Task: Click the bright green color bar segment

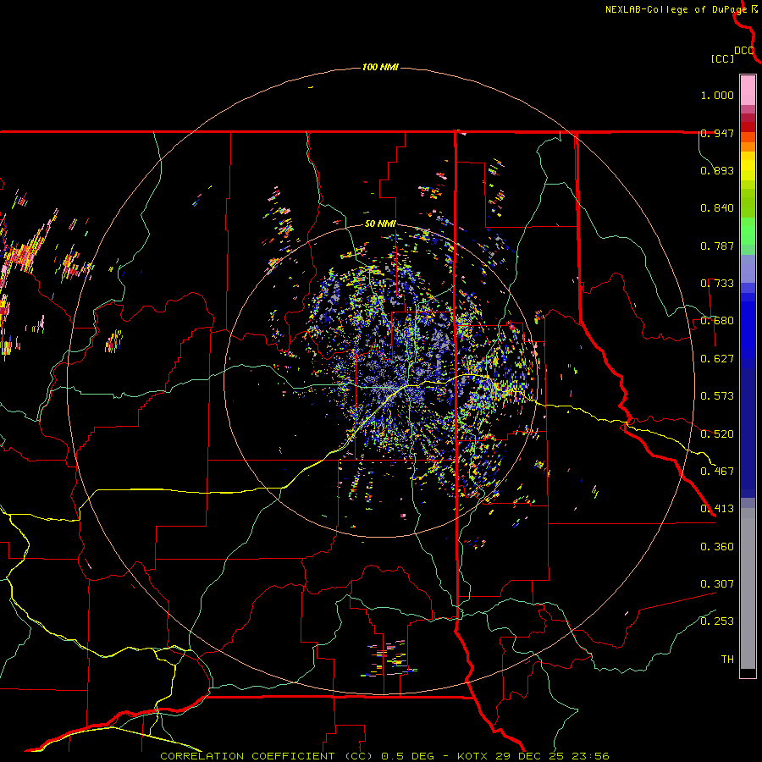Action: (x=748, y=232)
